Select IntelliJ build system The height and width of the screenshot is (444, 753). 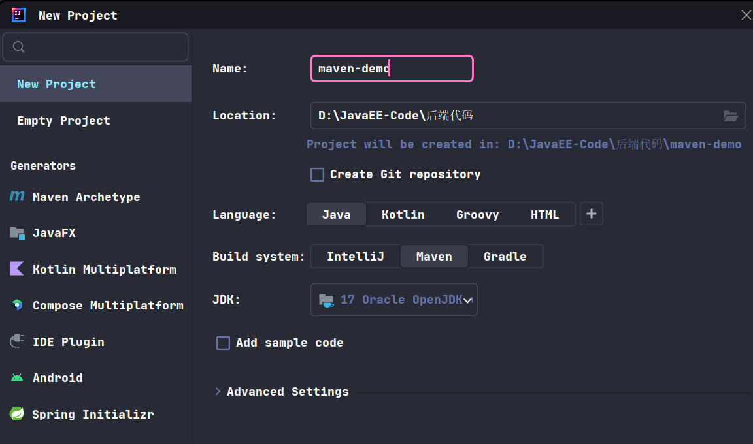point(356,257)
